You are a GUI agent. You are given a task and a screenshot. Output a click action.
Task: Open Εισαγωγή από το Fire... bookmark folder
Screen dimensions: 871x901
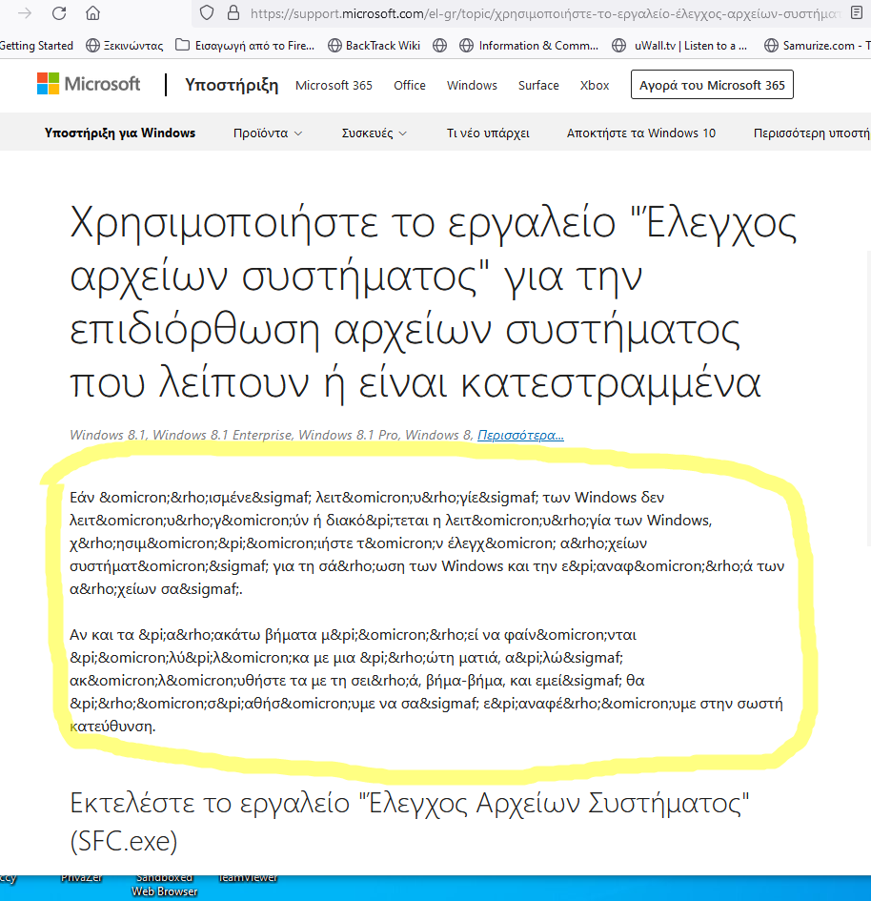point(245,46)
